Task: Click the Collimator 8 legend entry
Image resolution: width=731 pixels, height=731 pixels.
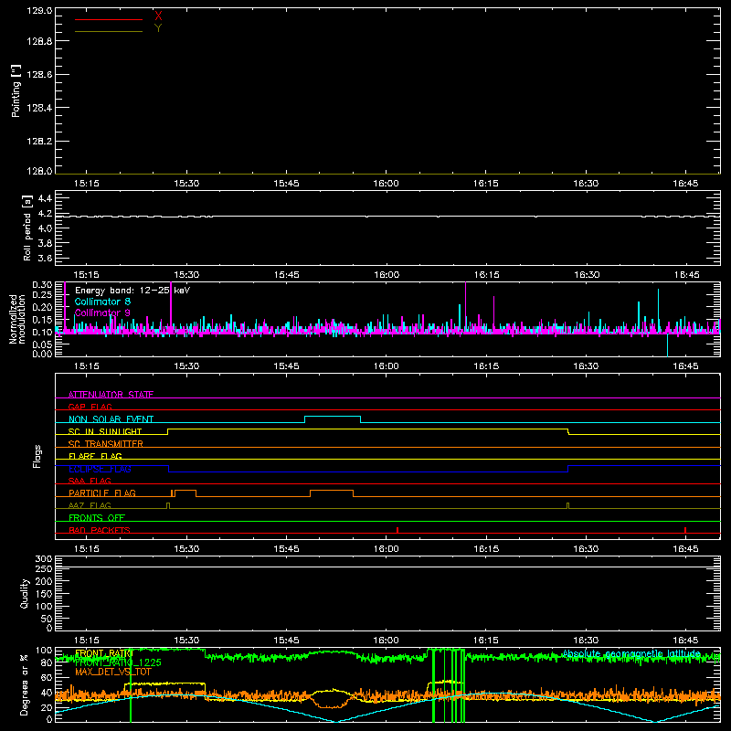Action: pos(102,302)
